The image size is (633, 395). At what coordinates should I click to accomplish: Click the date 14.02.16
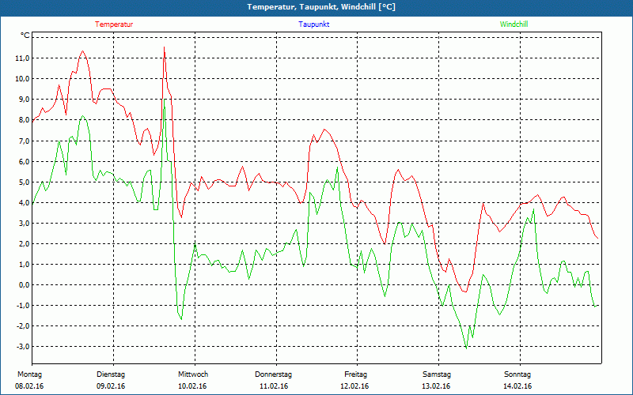pos(517,386)
